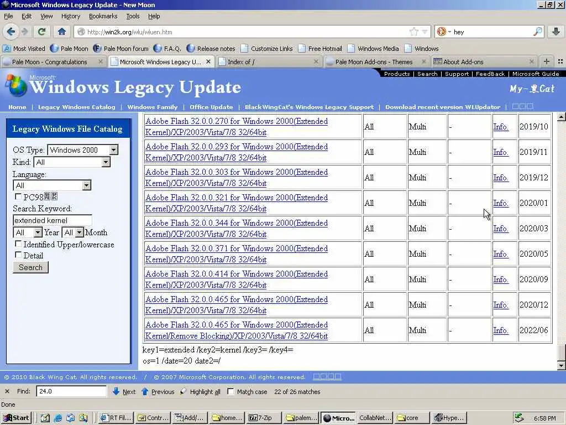566x425 pixels.
Task: Launch Internet Explorer from quick launch
Action: tap(57, 418)
